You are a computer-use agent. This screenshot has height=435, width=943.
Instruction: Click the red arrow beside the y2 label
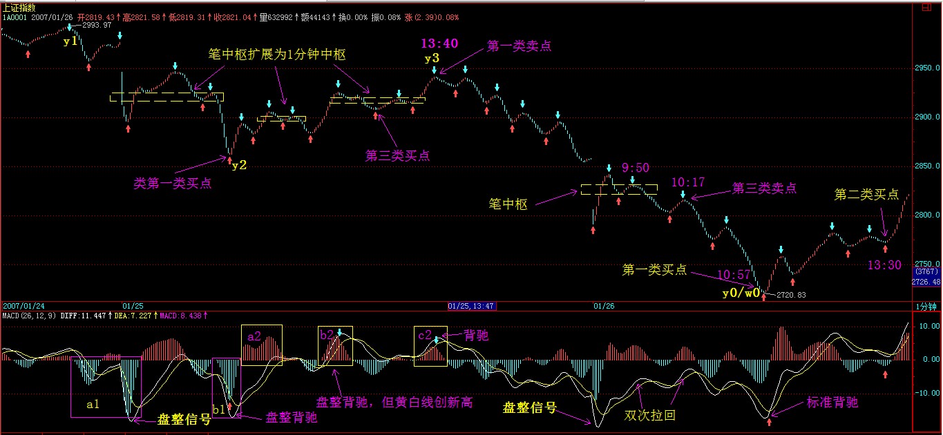pos(230,160)
